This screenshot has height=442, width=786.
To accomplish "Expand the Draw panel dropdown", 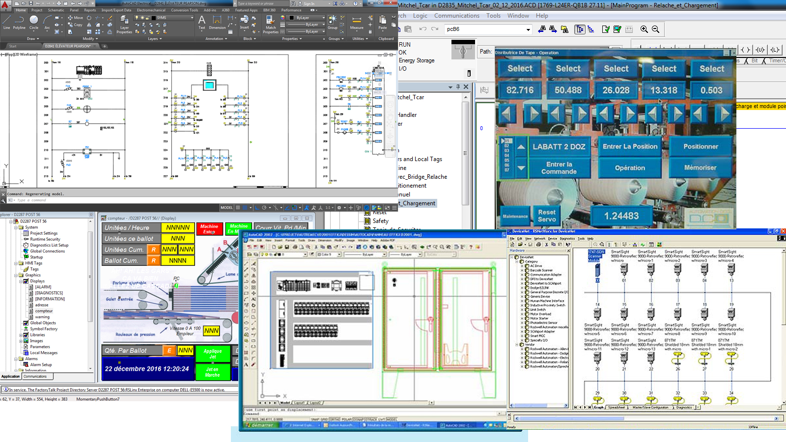I will 32,38.
